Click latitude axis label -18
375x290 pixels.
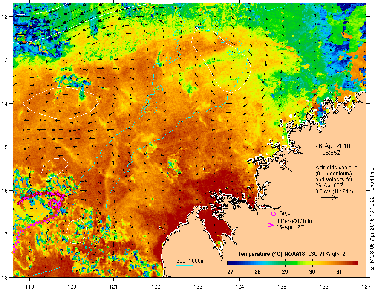point(5,278)
